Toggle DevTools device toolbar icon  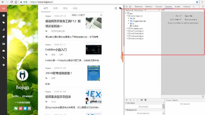(130, 6)
